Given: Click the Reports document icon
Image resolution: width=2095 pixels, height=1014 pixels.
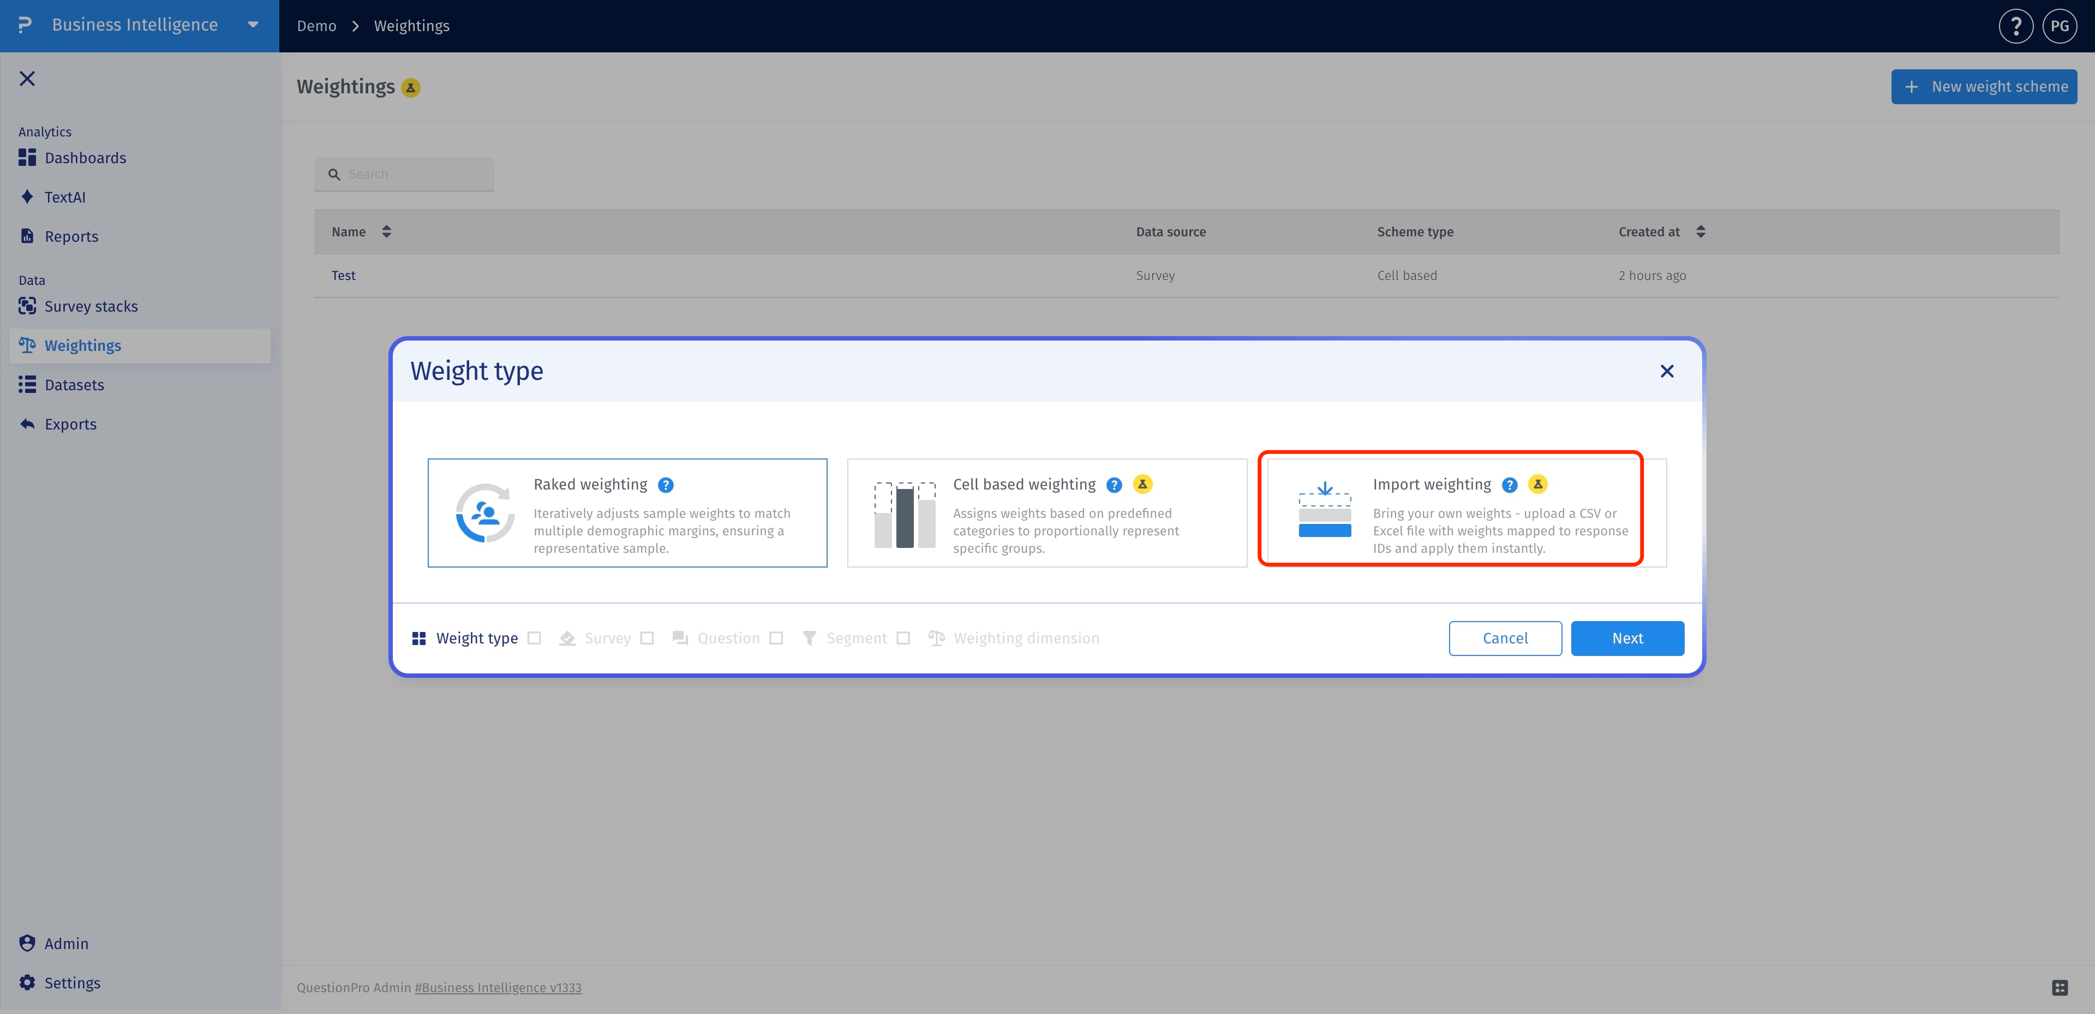Looking at the screenshot, I should point(27,236).
